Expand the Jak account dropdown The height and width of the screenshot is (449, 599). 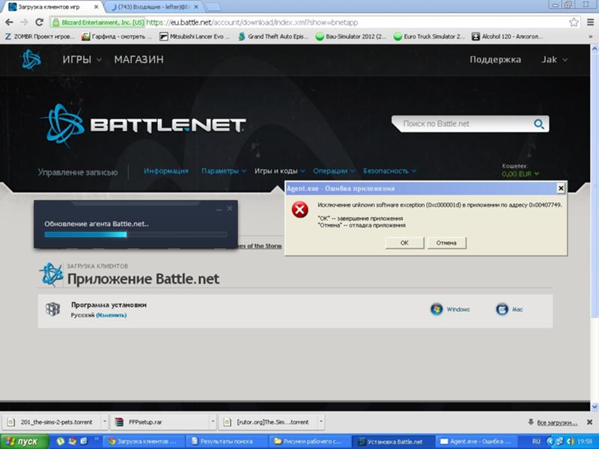(x=554, y=60)
